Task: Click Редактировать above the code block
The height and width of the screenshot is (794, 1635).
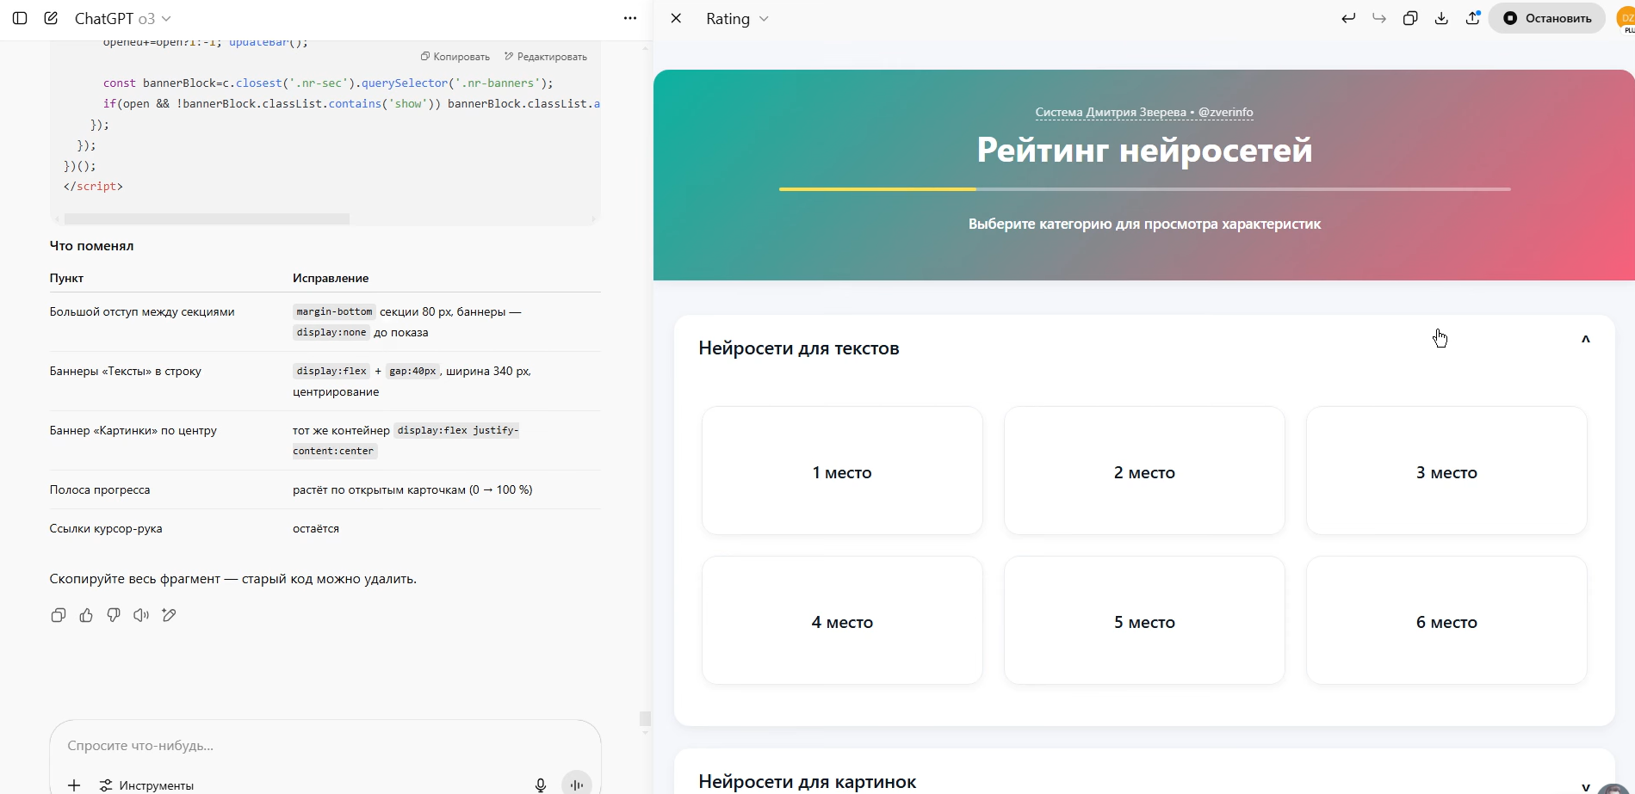Action: click(546, 57)
